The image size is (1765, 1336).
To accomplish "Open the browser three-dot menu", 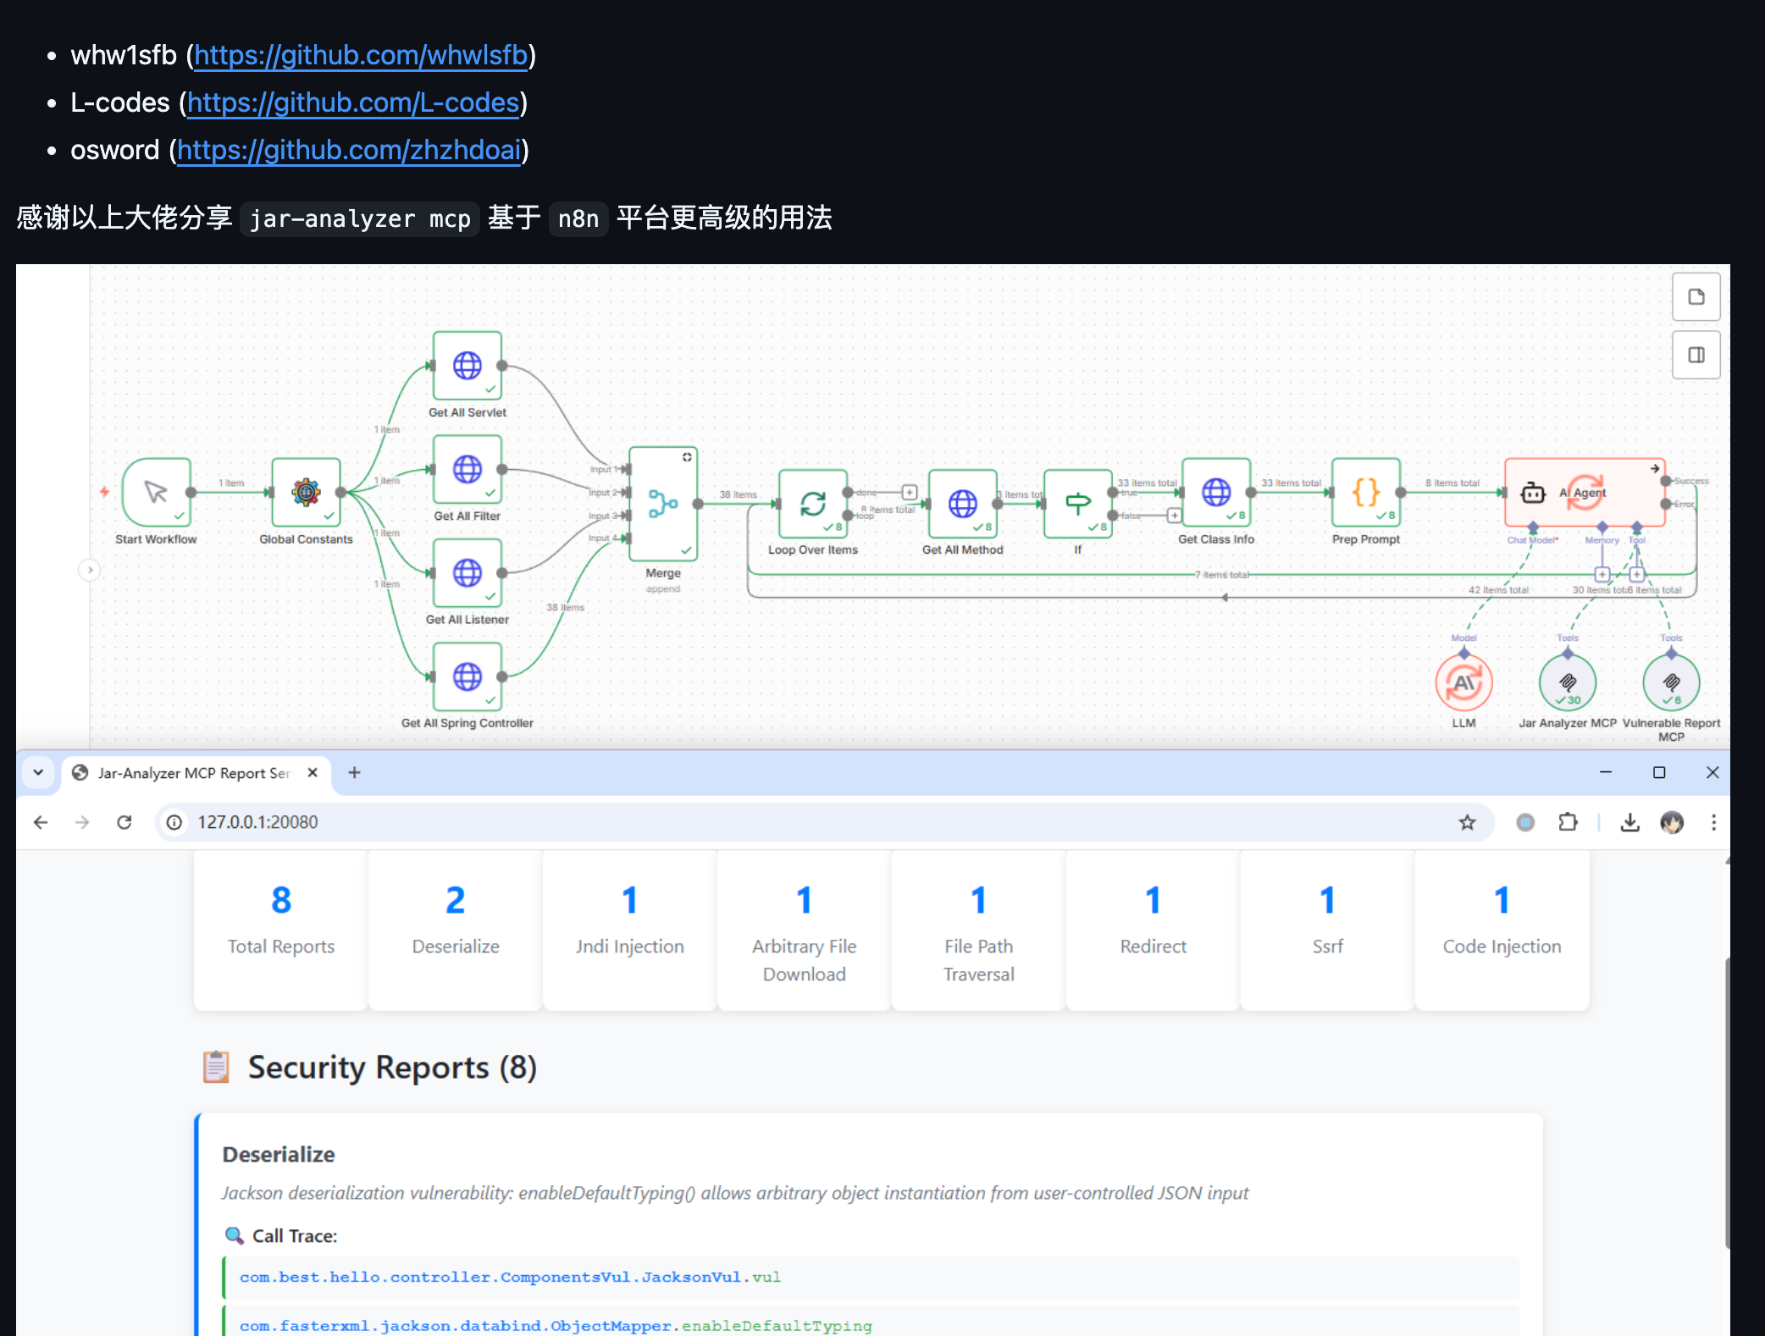I will [x=1713, y=822].
